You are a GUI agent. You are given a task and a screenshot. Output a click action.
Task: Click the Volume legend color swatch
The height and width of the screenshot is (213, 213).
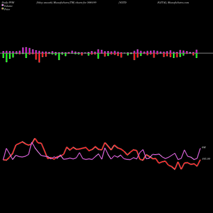pos(3,5)
